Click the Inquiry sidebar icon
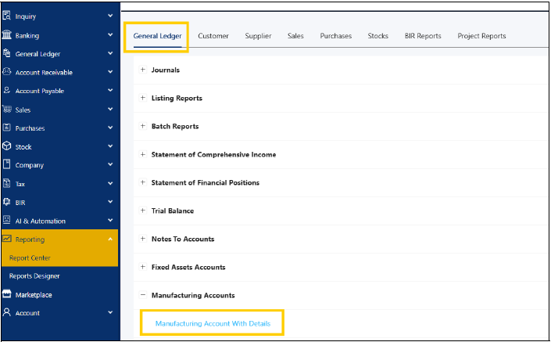 pos(7,16)
